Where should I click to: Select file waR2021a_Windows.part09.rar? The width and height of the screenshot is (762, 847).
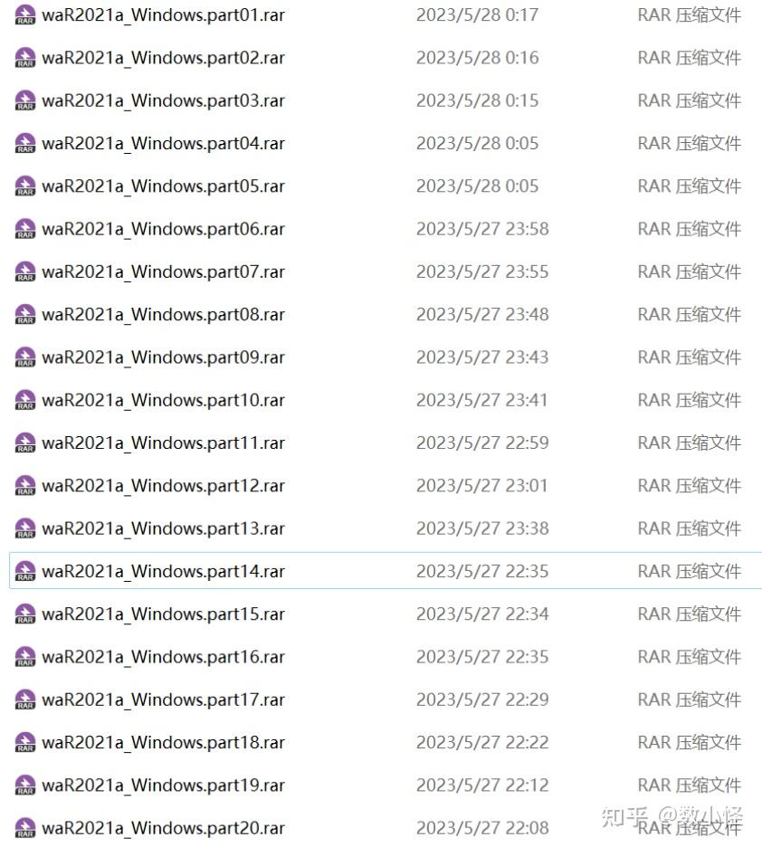tap(163, 357)
